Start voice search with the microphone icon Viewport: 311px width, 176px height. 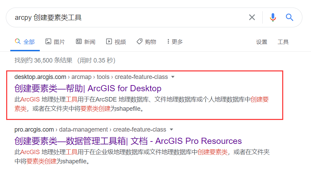click(x=273, y=17)
